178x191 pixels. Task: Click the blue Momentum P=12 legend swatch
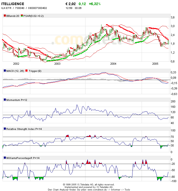(x=5, y=100)
